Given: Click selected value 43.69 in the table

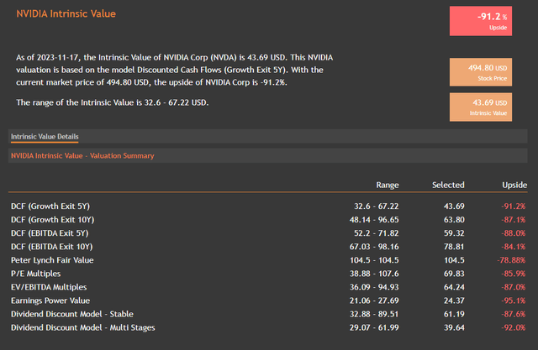Looking at the screenshot, I should coord(454,206).
